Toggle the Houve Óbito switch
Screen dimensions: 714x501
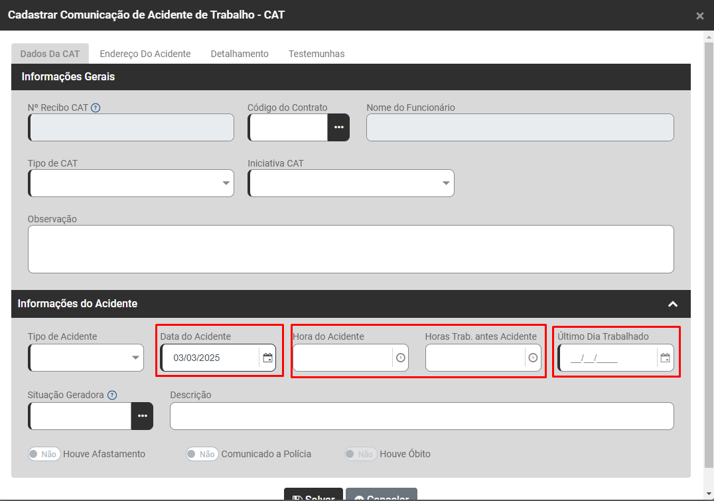click(360, 455)
